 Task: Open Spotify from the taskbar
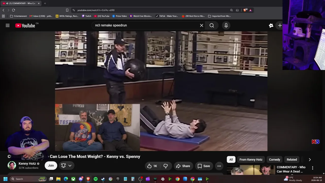point(95,179)
